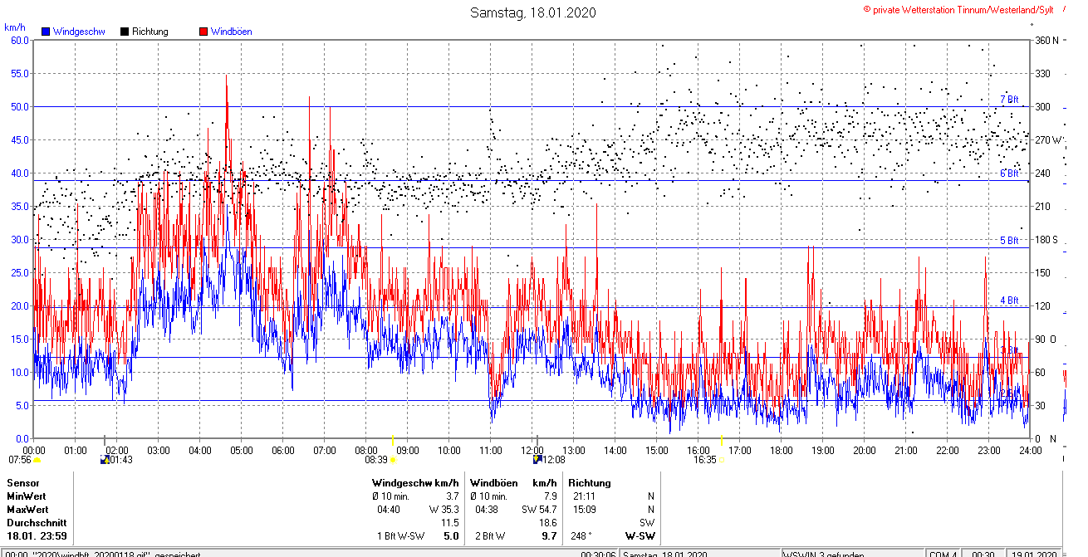Click the 21:11 direction time value
The image size is (1088, 557).
[x=585, y=496]
